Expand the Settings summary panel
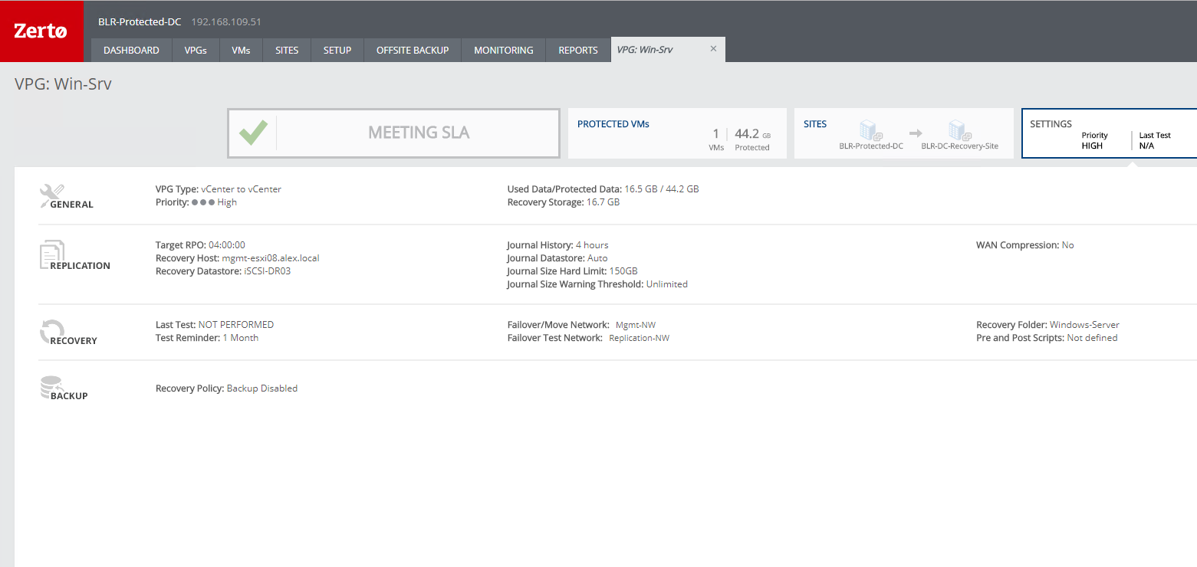This screenshot has width=1197, height=567. [x=1108, y=133]
